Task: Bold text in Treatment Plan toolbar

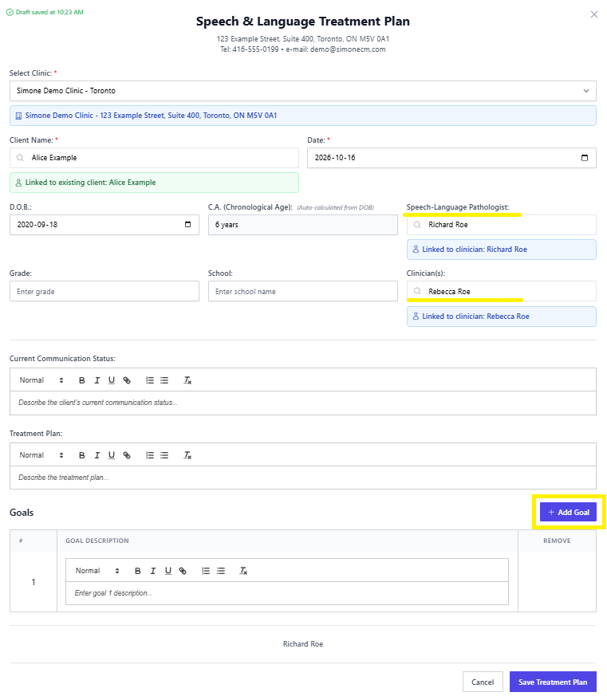Action: pyautogui.click(x=81, y=455)
